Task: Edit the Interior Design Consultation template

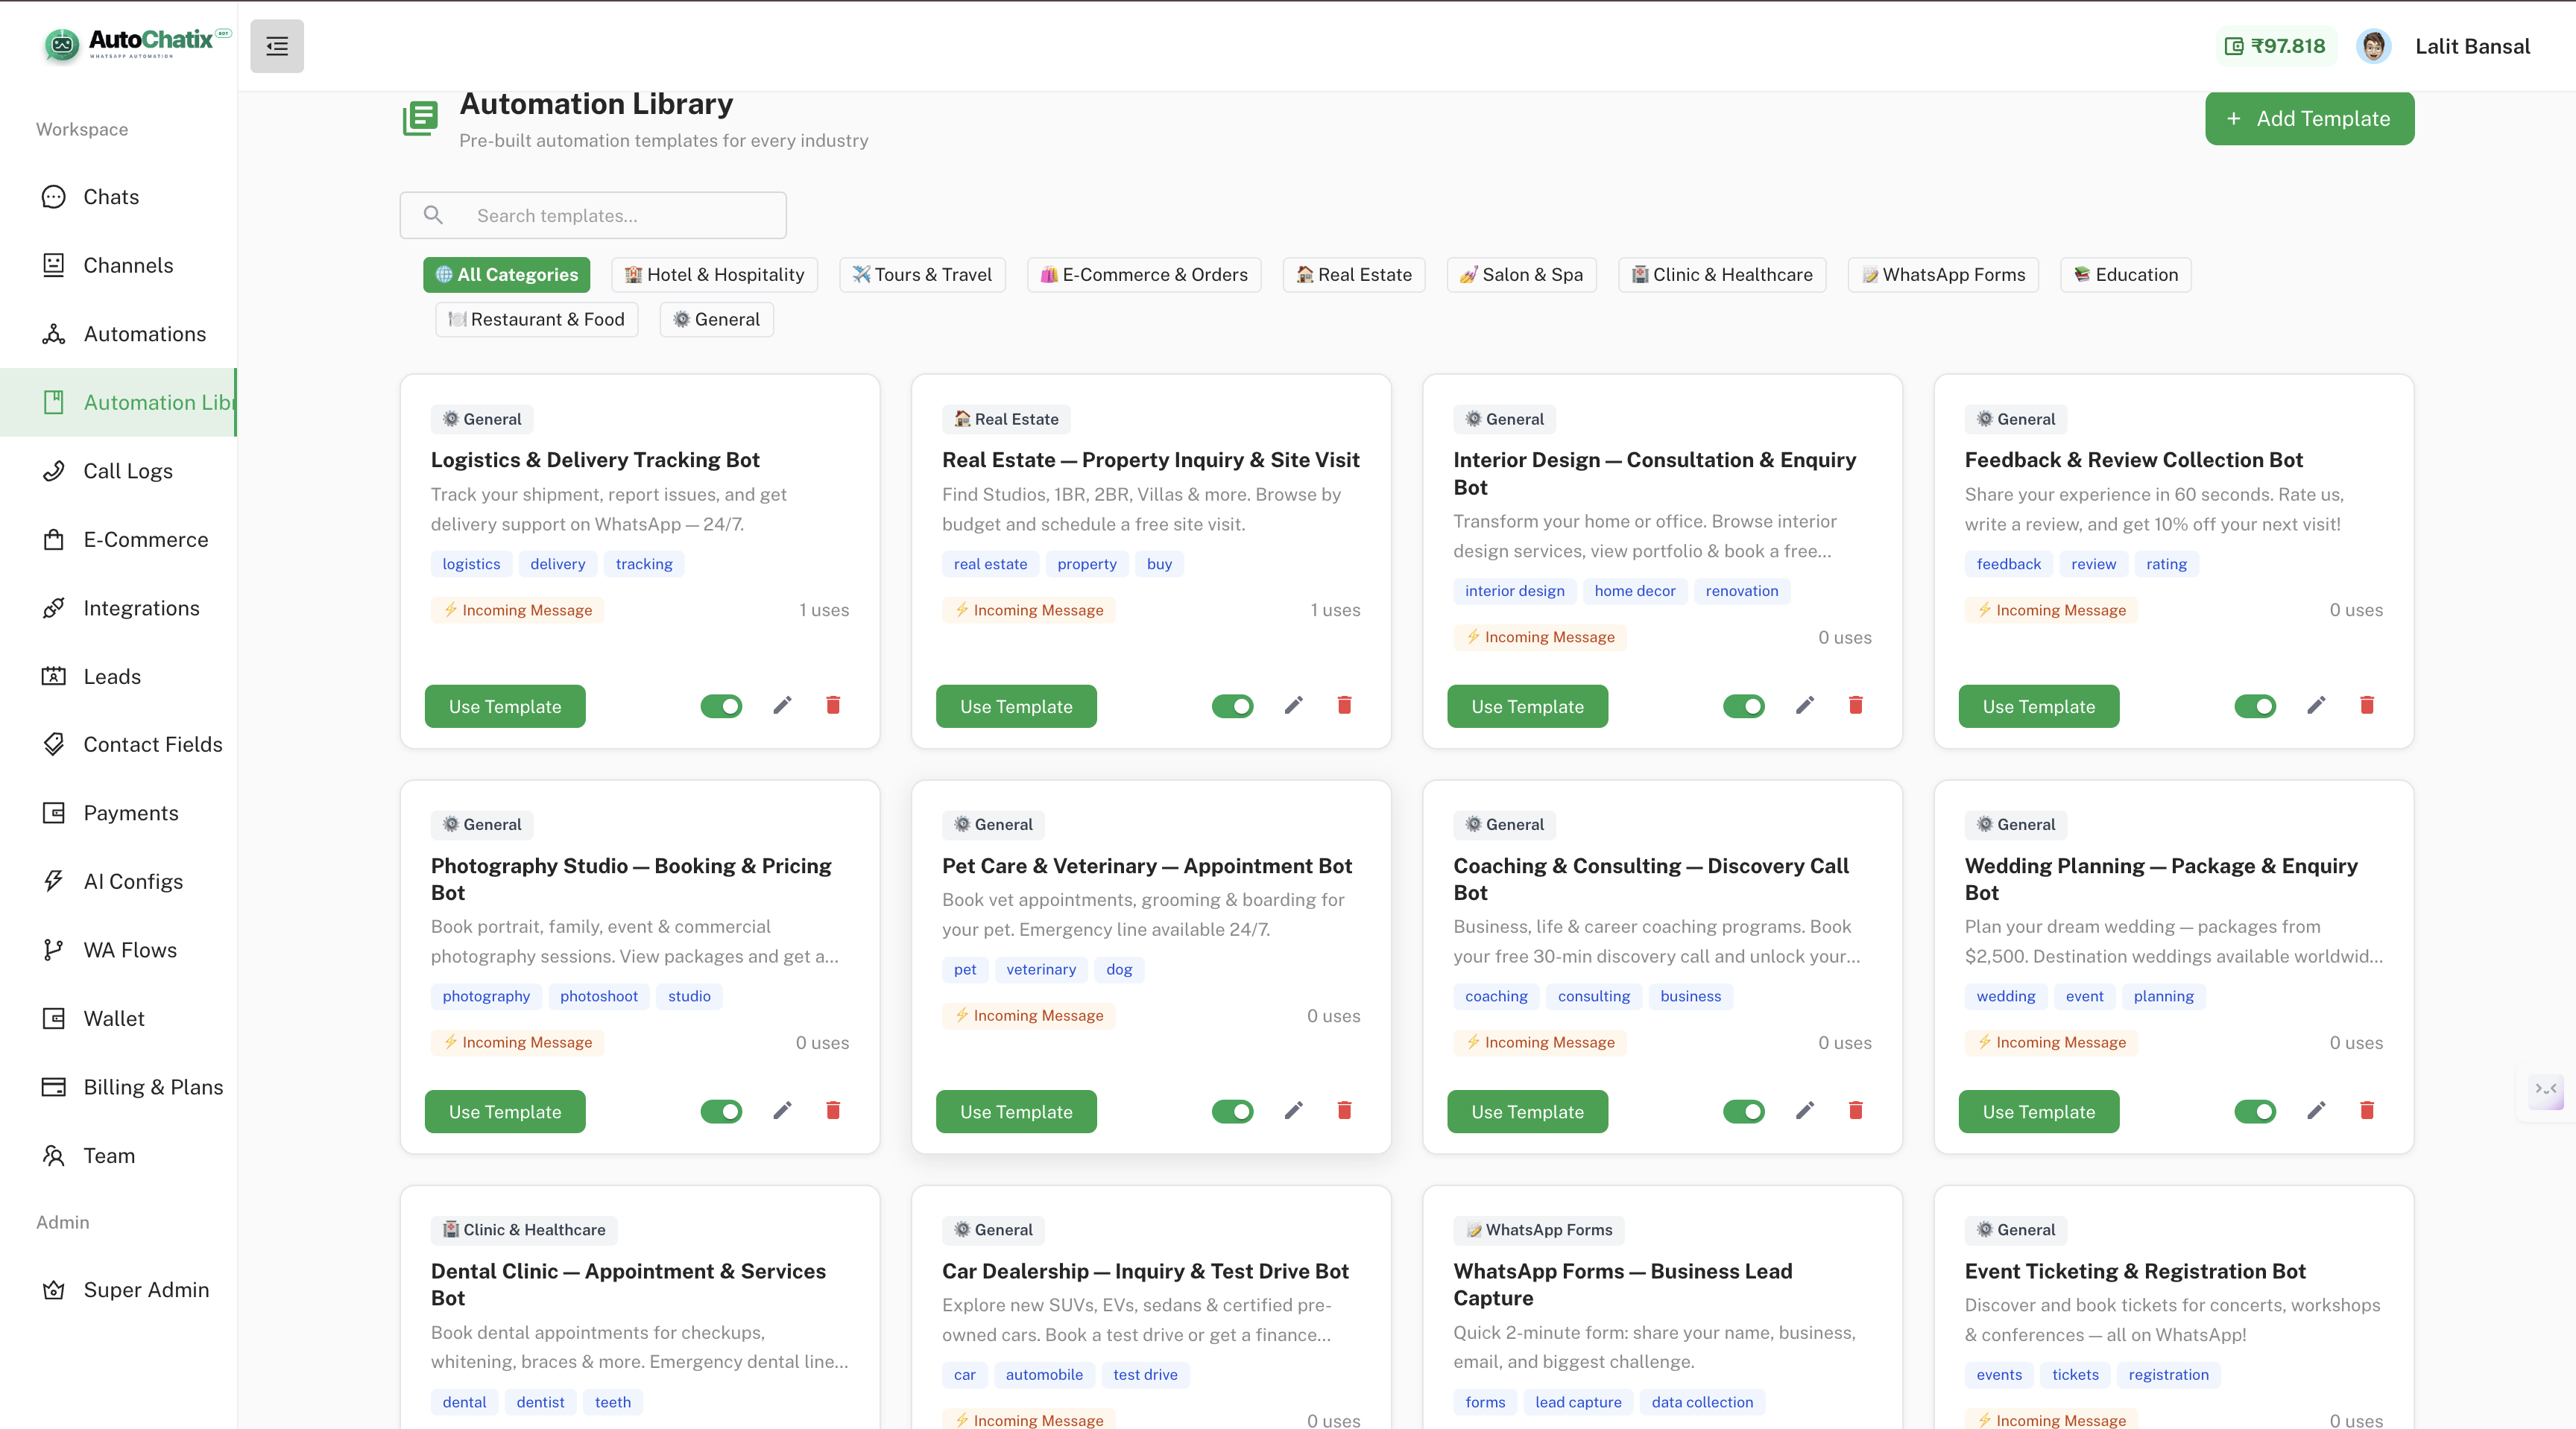Action: pyautogui.click(x=1805, y=706)
